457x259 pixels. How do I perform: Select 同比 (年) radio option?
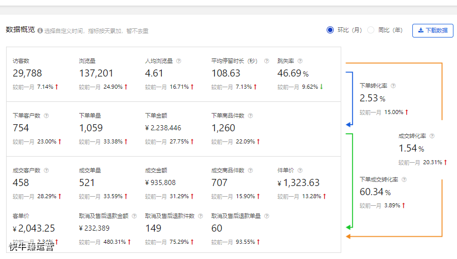pyautogui.click(x=371, y=30)
